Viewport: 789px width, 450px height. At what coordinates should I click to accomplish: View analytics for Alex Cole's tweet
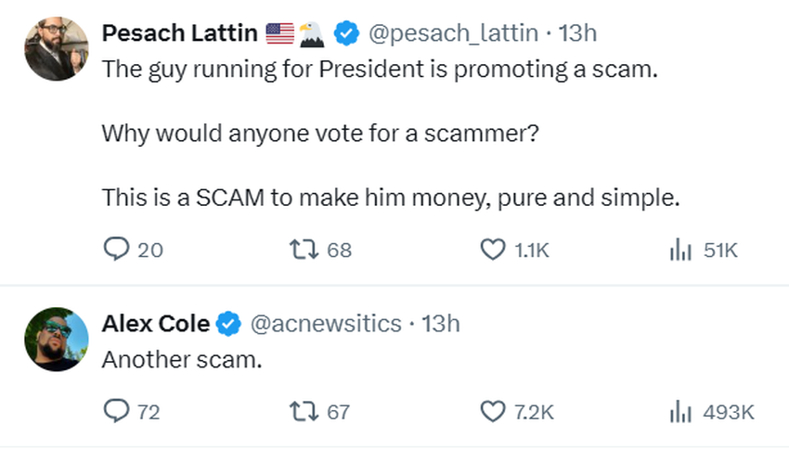[x=679, y=411]
